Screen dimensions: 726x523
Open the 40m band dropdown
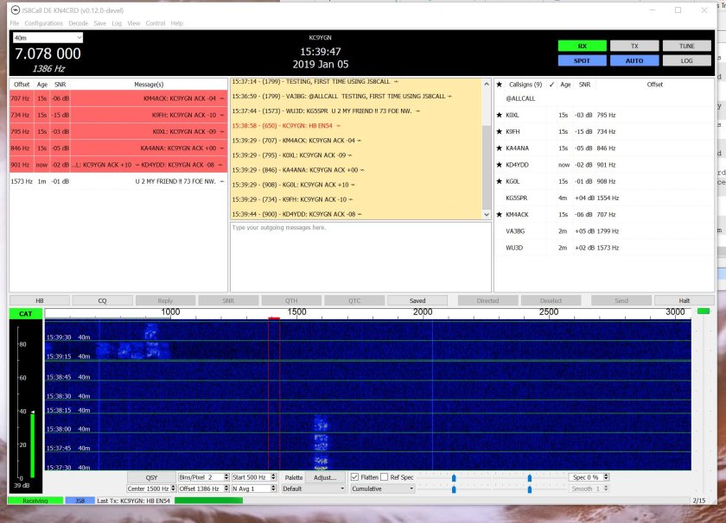[48, 38]
